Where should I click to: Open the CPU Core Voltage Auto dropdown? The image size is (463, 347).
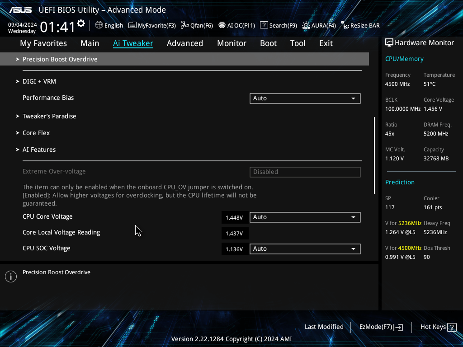tap(305, 217)
